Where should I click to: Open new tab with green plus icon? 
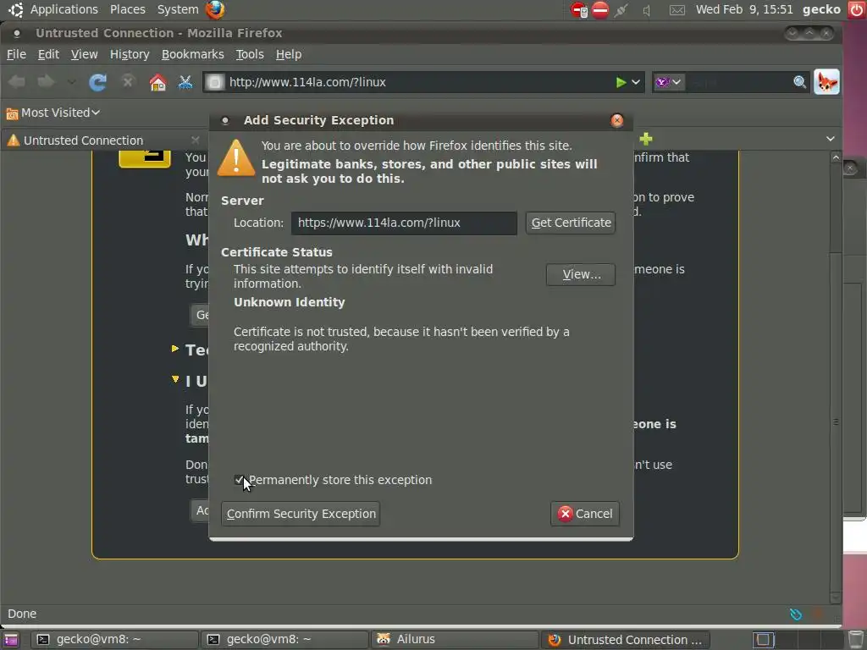646,139
